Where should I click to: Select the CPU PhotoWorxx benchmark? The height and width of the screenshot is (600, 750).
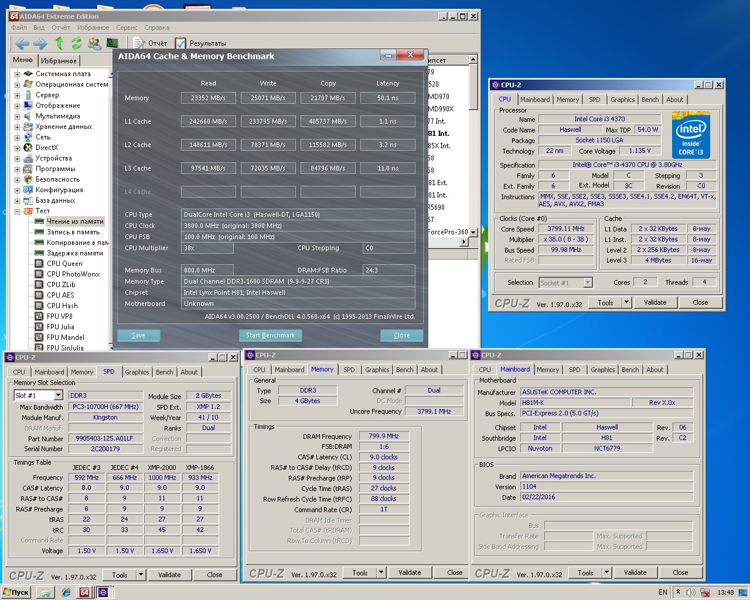tap(73, 274)
